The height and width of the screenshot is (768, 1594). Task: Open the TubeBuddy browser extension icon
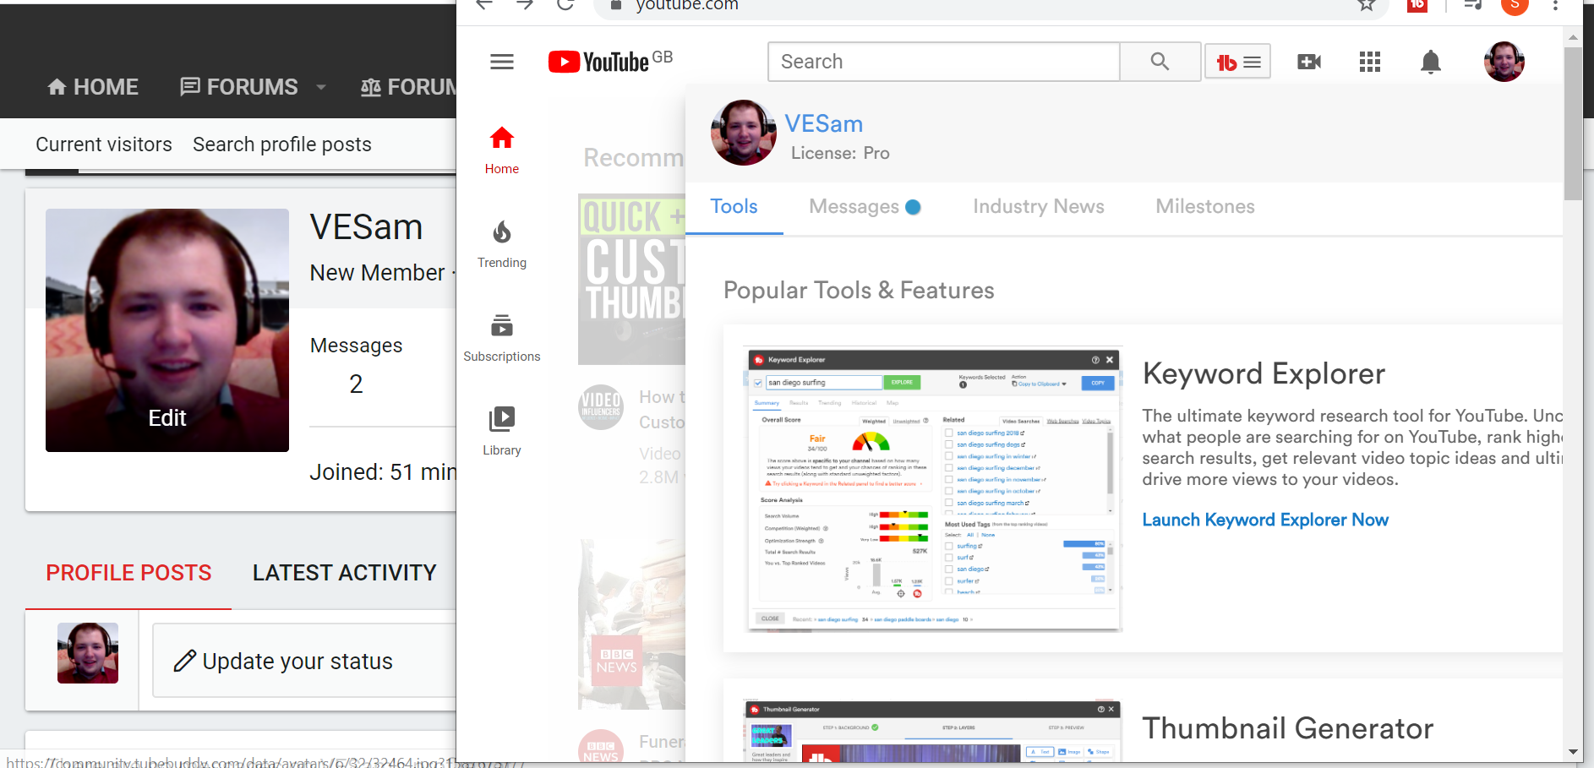pos(1417,5)
